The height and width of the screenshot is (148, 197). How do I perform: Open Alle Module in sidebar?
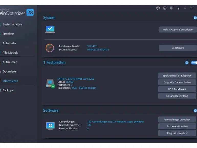click(x=10, y=52)
